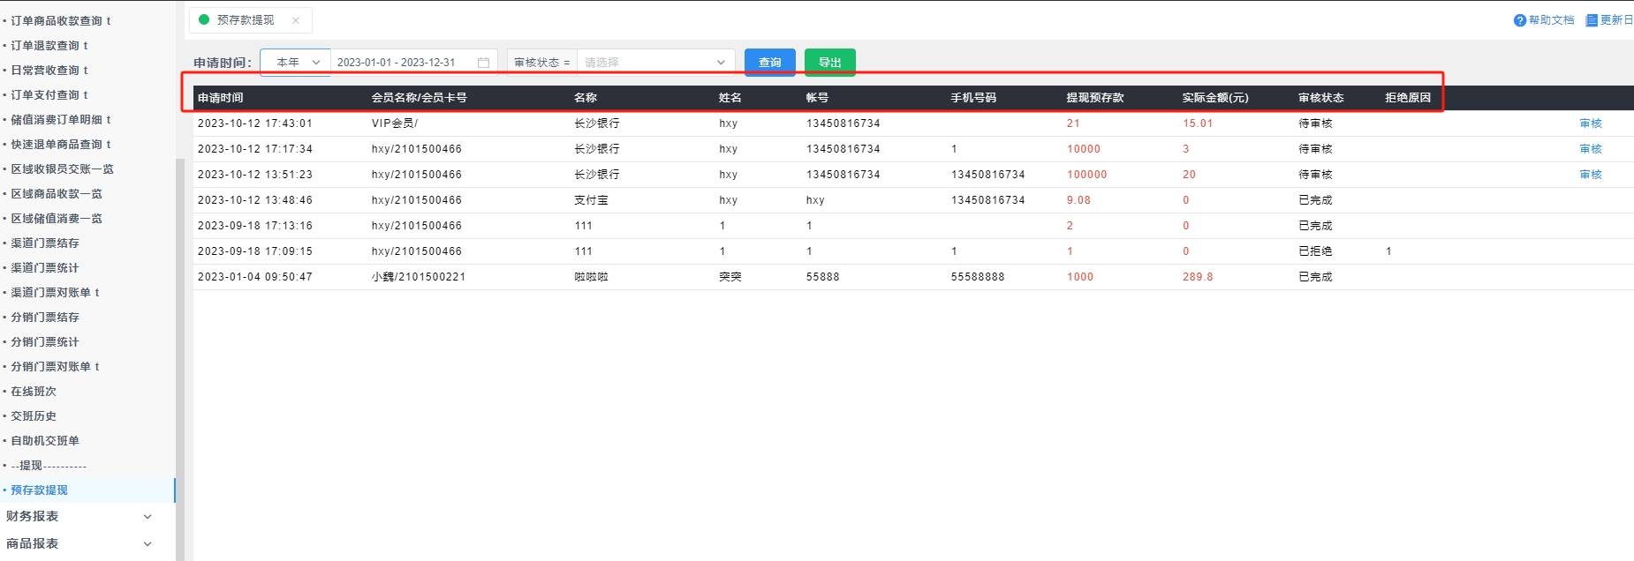Click the 2023-01-04 09:50:47 time cell
Screen dimensions: 1634x561
coord(255,277)
